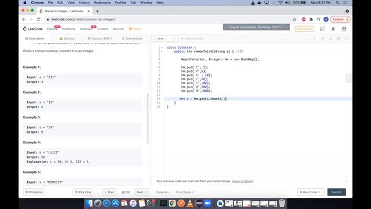The height and width of the screenshot is (209, 371).
Task: Bookmark this page with the star icon
Action: click(x=294, y=19)
